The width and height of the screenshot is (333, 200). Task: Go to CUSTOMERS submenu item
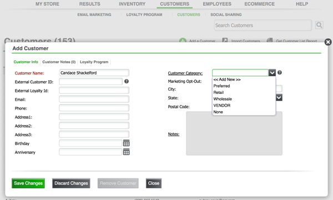click(x=189, y=14)
